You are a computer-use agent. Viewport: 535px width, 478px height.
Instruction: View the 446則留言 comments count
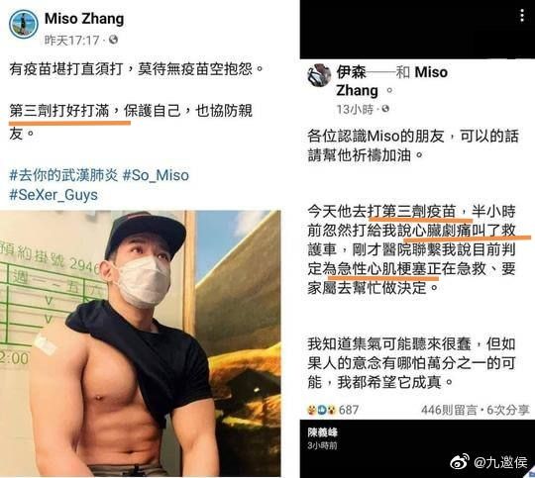click(449, 410)
